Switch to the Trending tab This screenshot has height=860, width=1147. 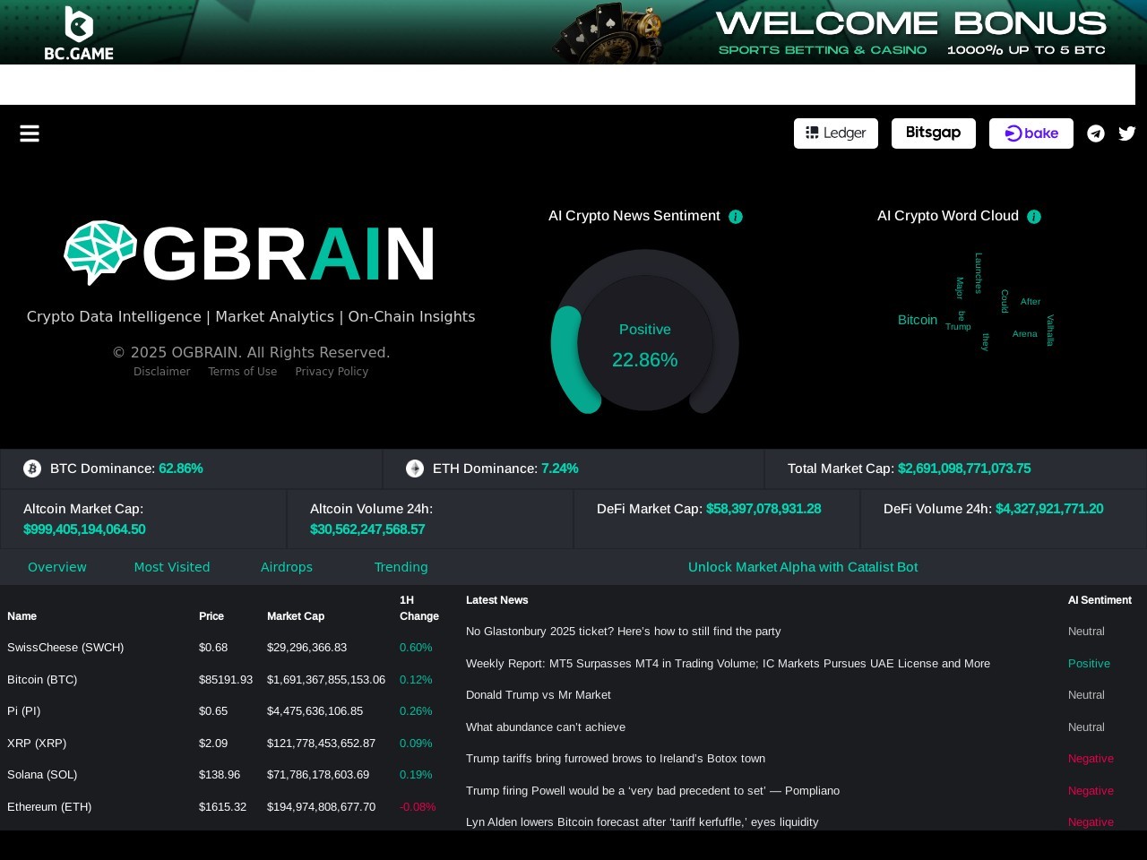click(401, 567)
